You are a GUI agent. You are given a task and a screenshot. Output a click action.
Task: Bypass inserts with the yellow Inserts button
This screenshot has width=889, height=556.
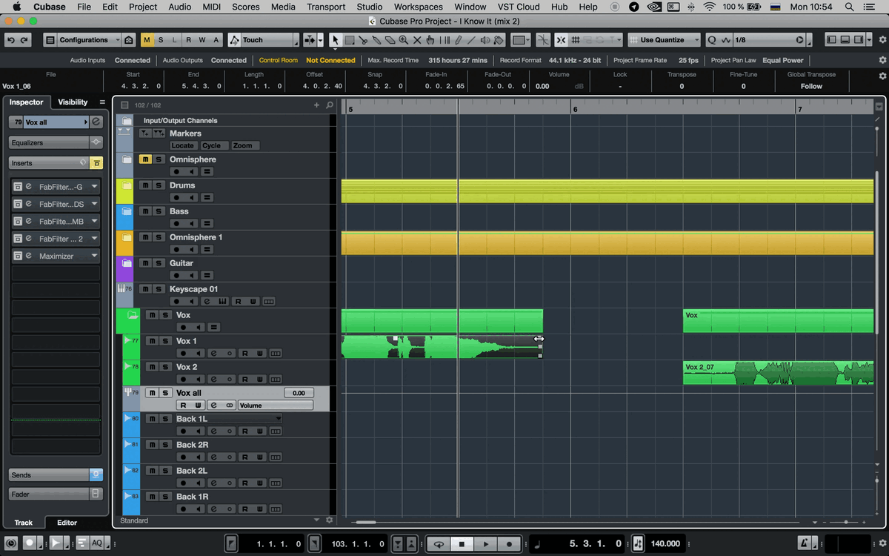[96, 162]
